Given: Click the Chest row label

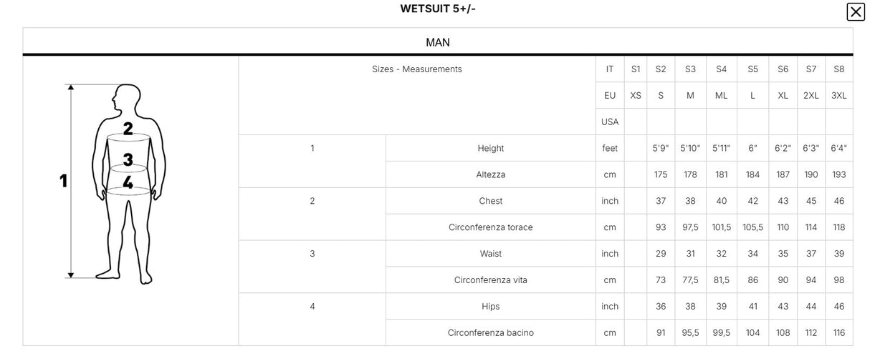Looking at the screenshot, I should point(491,202).
